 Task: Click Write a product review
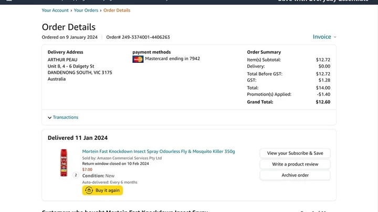pos(295,164)
